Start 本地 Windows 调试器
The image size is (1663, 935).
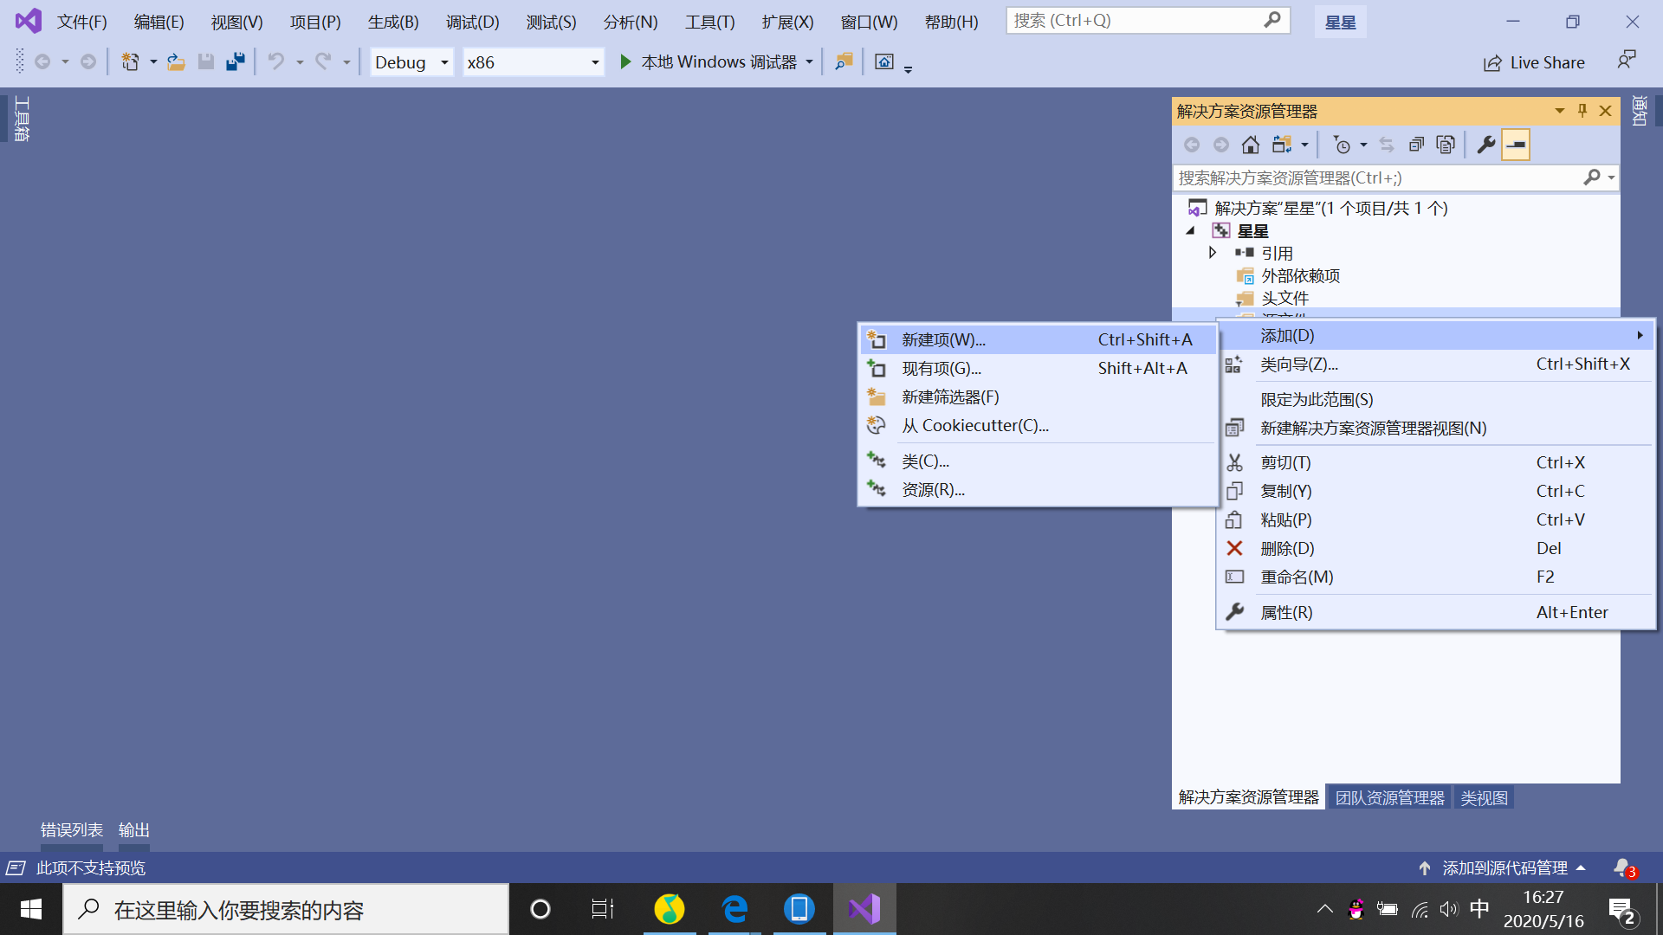[709, 61]
